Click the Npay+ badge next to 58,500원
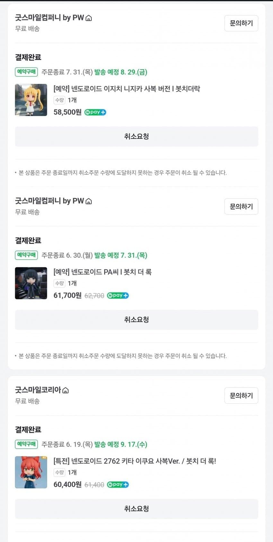 coord(95,112)
